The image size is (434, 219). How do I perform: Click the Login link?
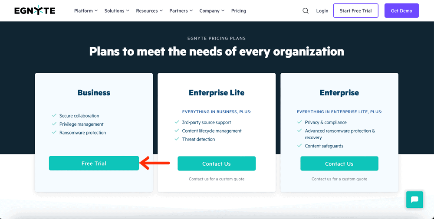pos(322,11)
